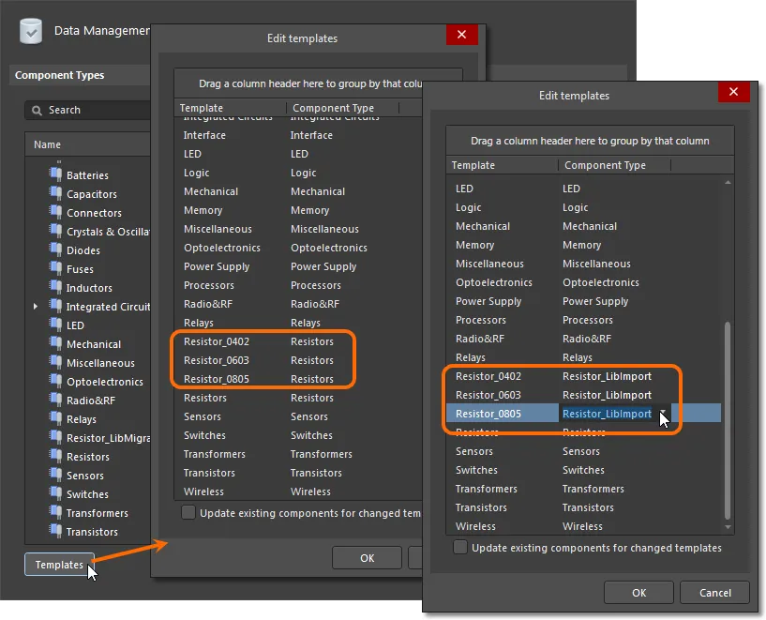Image resolution: width=766 pixels, height=620 pixels.
Task: Select the Resistor_0402 template row in front dialog
Action: (488, 376)
